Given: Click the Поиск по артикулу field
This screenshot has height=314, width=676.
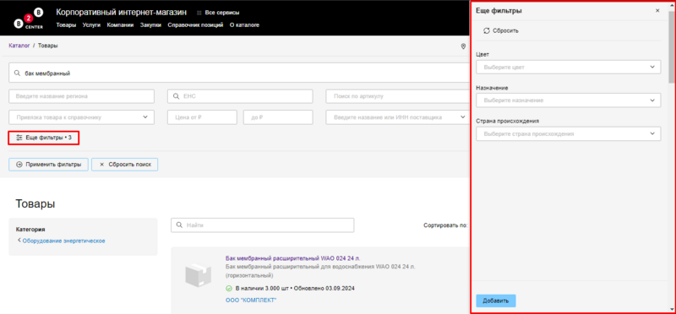Looking at the screenshot, I should [397, 96].
